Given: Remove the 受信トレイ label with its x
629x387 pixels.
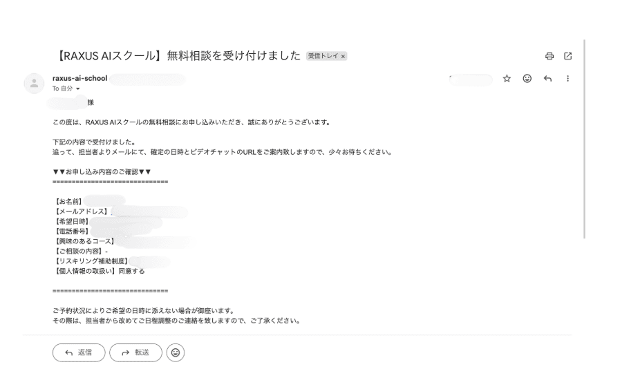Looking at the screenshot, I should point(342,57).
